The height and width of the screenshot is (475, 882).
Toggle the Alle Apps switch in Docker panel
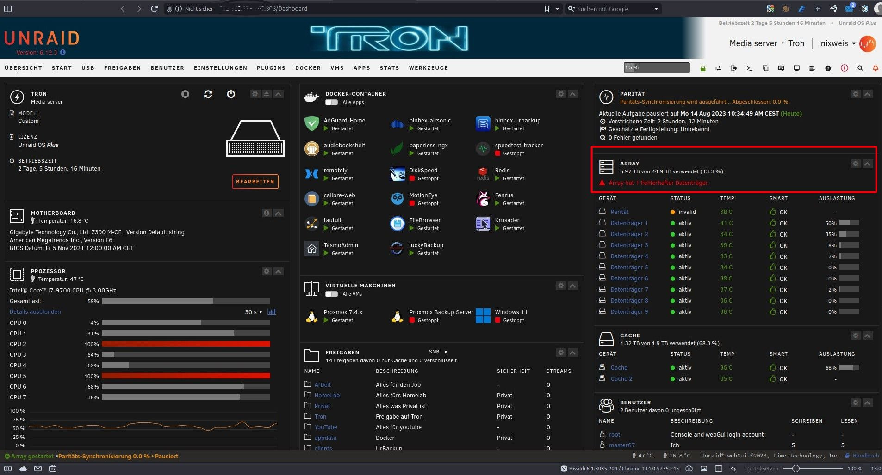click(331, 102)
